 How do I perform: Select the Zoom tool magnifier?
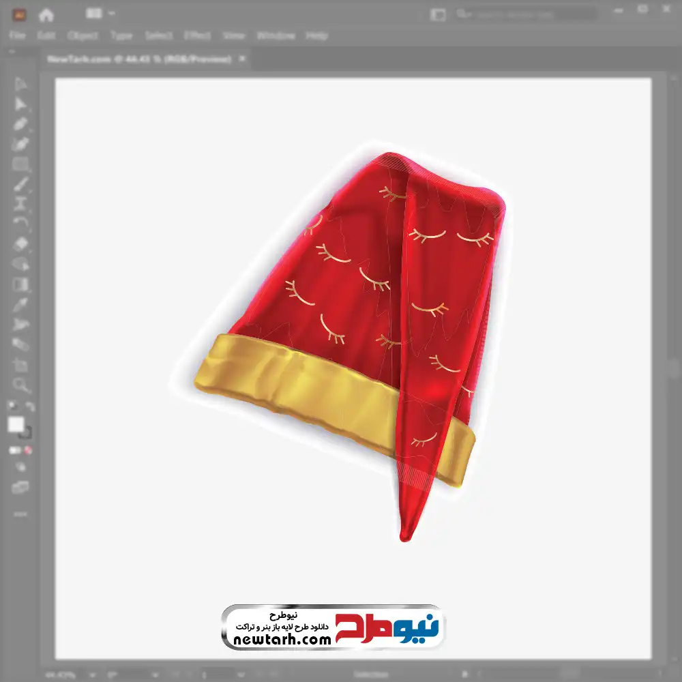(20, 385)
